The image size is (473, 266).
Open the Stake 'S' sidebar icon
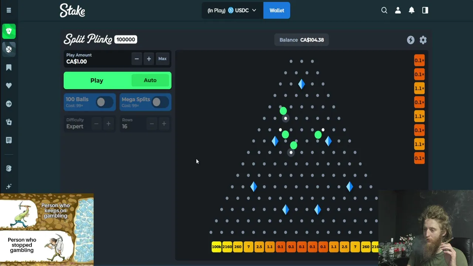pyautogui.click(x=9, y=168)
